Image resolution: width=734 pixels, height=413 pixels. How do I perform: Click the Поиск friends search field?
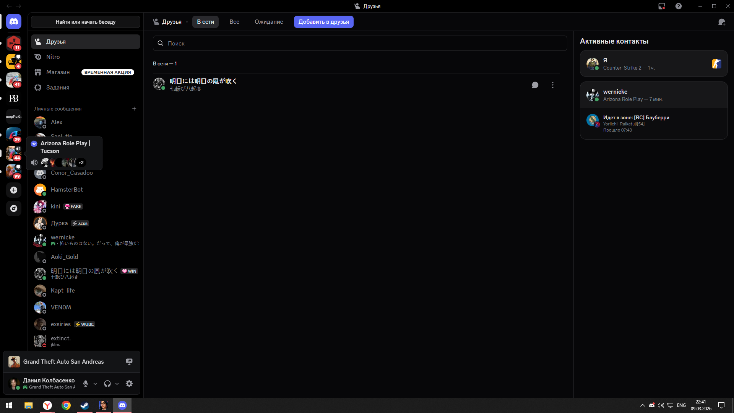[359, 43]
